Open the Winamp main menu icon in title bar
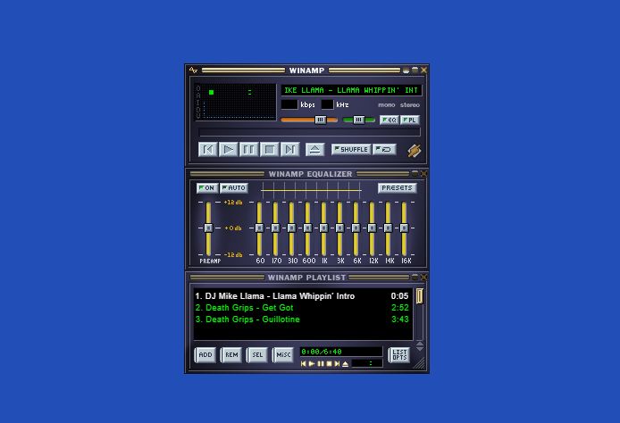620x423 pixels. pyautogui.click(x=193, y=70)
